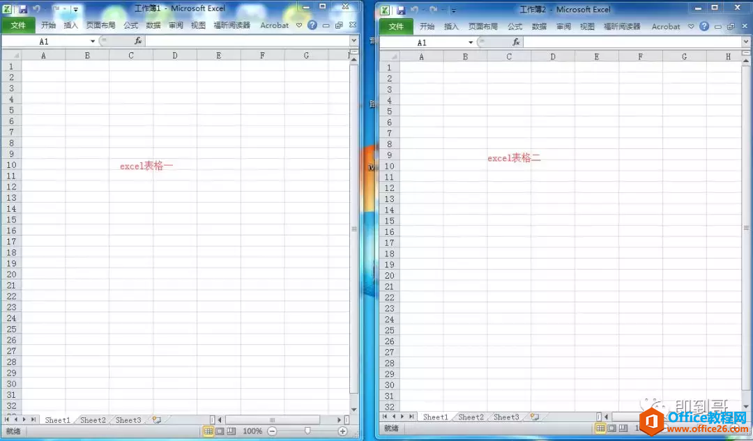
Task: Open Name Box dropdown in 工作簿2
Action: [x=471, y=42]
